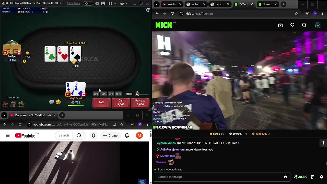Click the 20.8K points balance
The image size is (327, 184).
(x=300, y=177)
